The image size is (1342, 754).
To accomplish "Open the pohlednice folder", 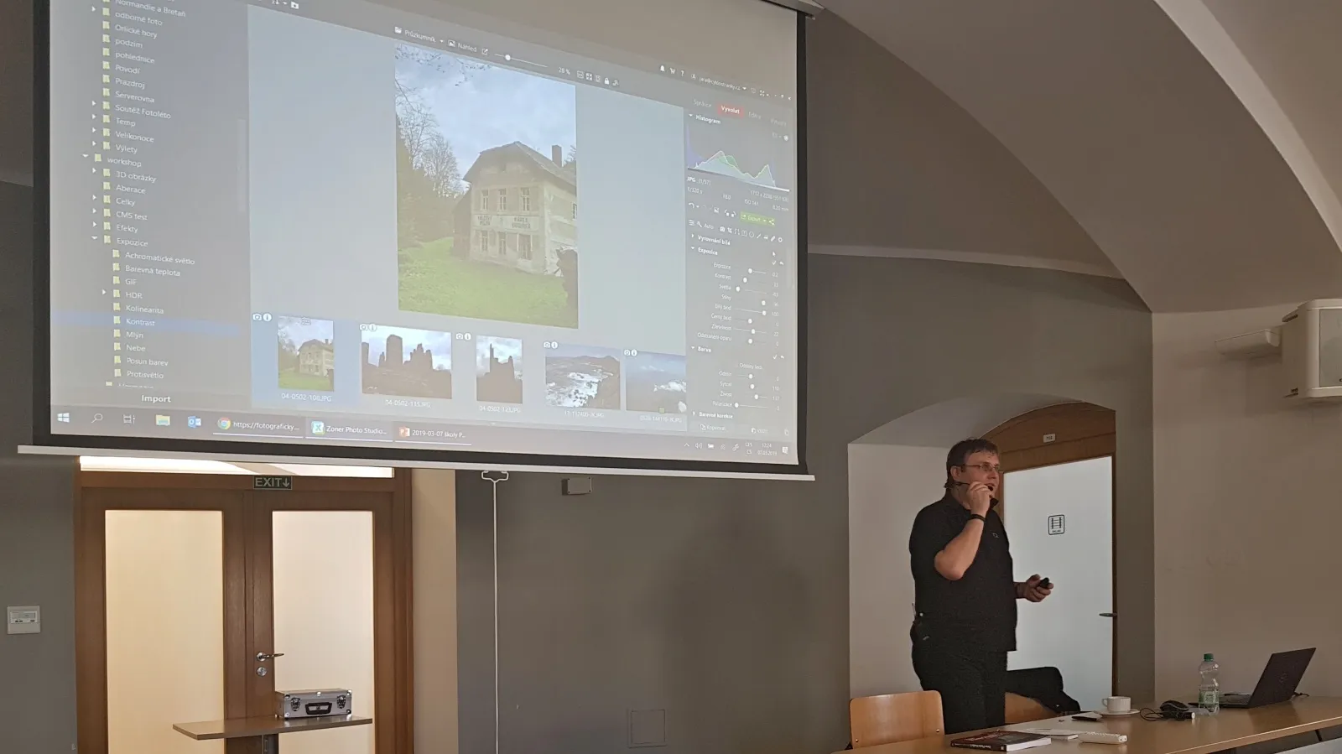I will pos(134,57).
